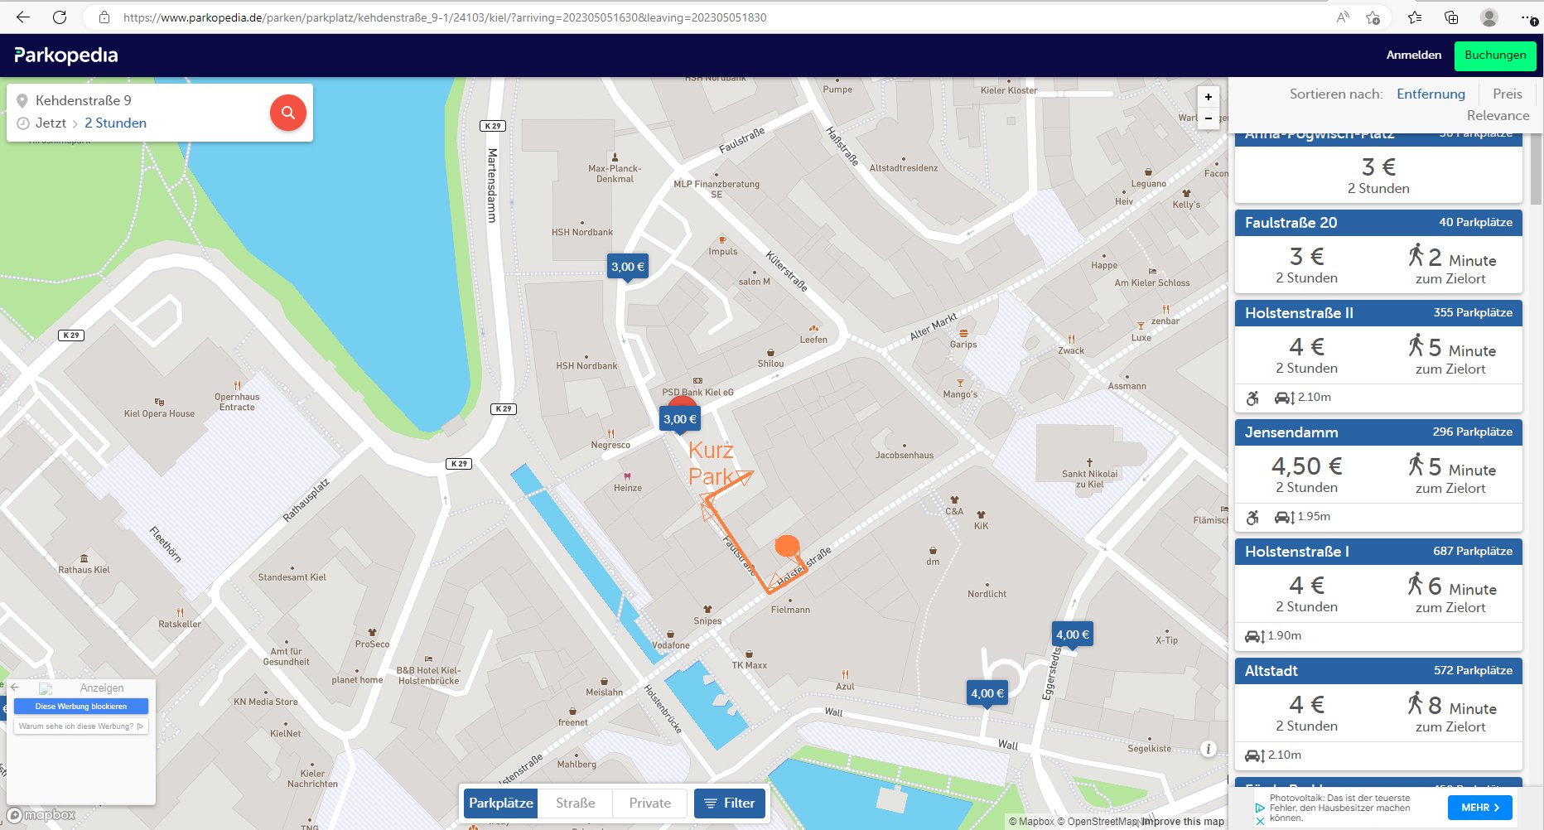Select the Parkplätze toggle option
Screen dimensions: 1544x830
(500, 803)
